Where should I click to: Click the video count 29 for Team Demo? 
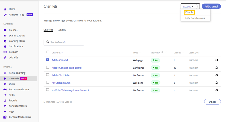click(175, 68)
